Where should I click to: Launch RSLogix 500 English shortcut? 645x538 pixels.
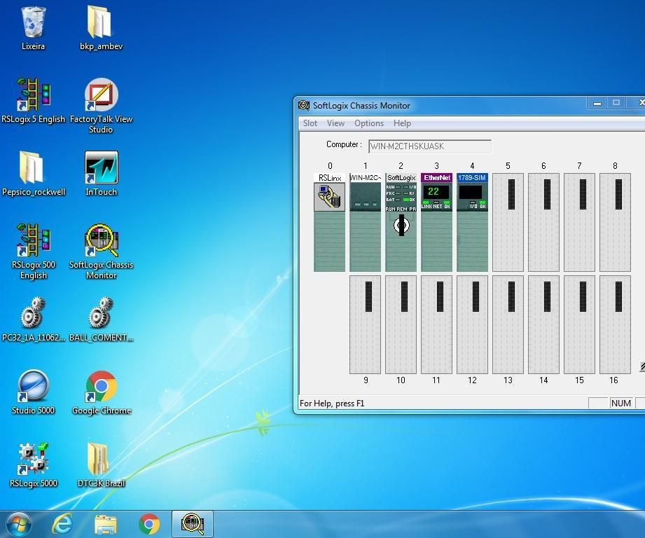(33, 251)
